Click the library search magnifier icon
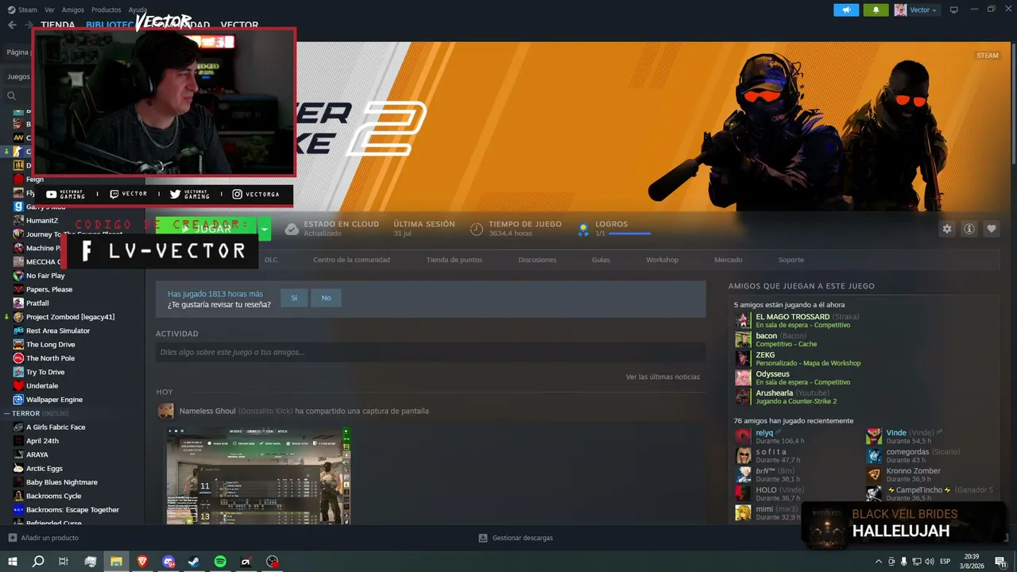This screenshot has height=572, width=1017. 12,96
